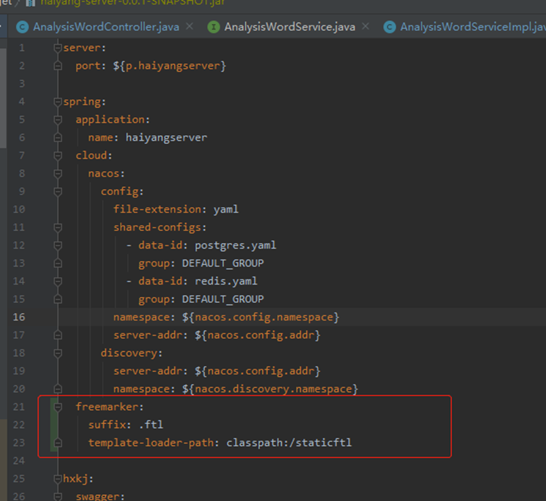The image size is (546, 501).
Task: Click 'classpath:/staticftl' value
Action: click(x=289, y=443)
